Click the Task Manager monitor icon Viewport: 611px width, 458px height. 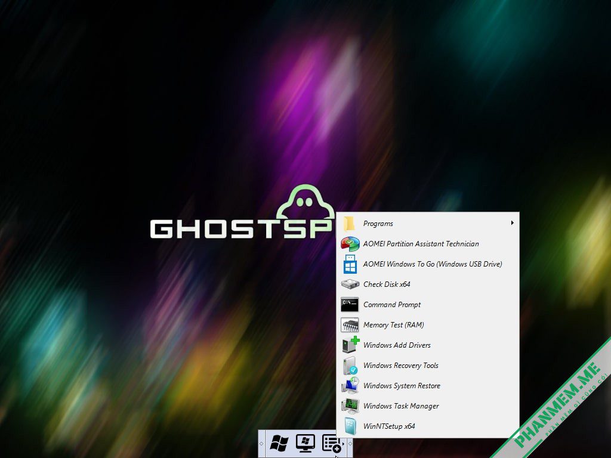pos(350,406)
